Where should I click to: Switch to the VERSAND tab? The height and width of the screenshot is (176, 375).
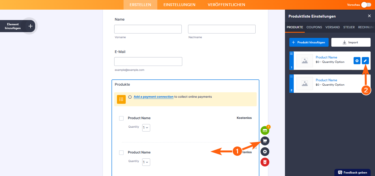point(332,27)
